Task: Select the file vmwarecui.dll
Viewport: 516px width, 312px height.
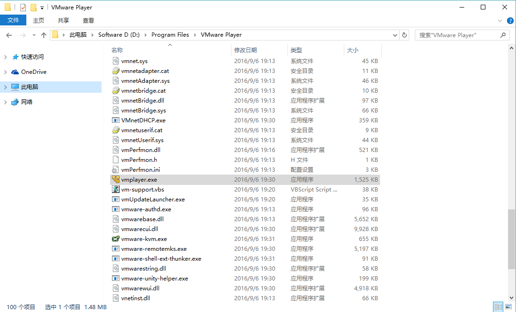Action: [245, 229]
